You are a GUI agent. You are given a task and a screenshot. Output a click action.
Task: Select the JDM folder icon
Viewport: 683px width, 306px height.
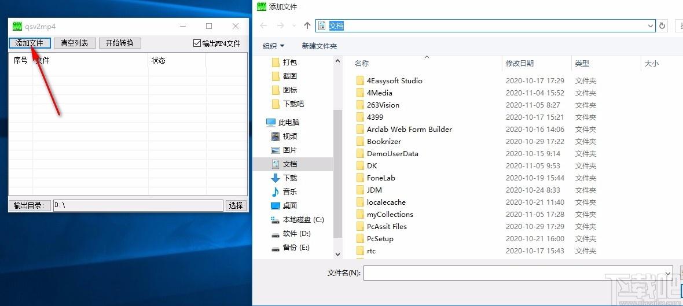coord(360,190)
